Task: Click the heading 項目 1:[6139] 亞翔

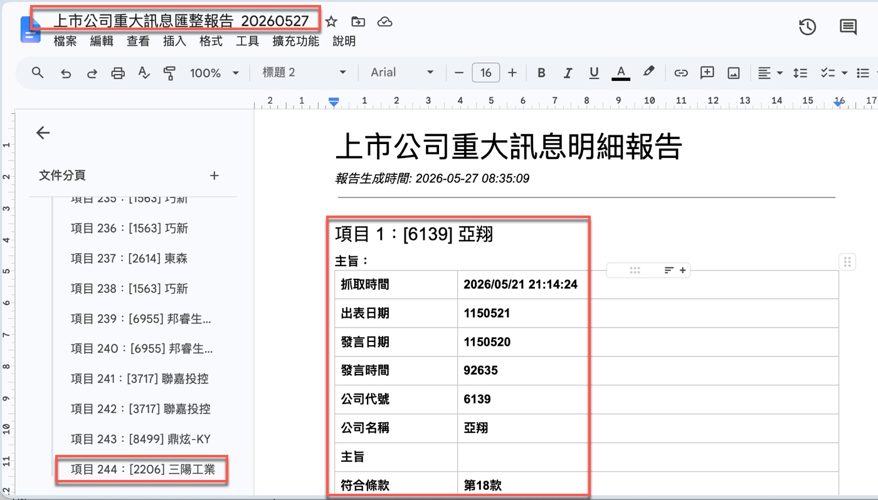Action: tap(415, 234)
